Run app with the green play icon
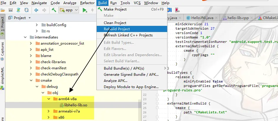Screen dimensions: 278x121 pos(85,10)
